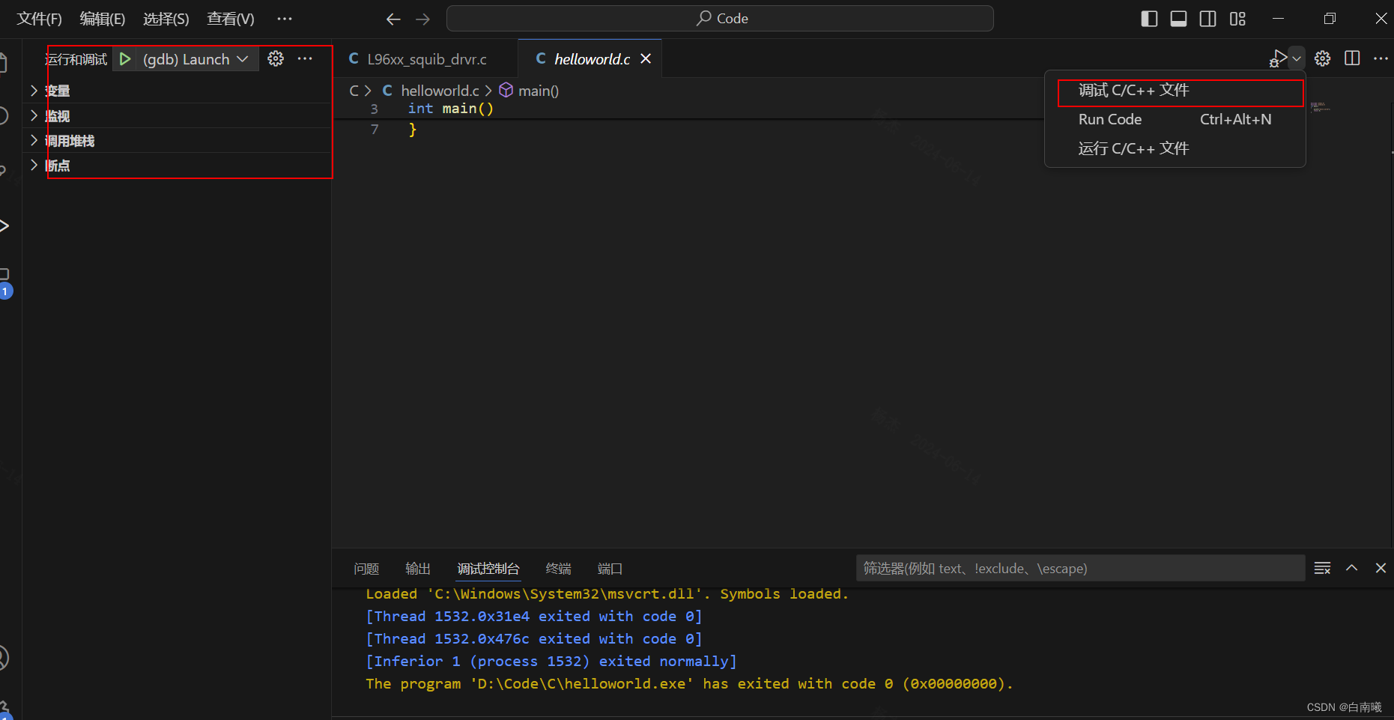Switch to the 终端 tab
The height and width of the screenshot is (720, 1394).
coord(557,568)
